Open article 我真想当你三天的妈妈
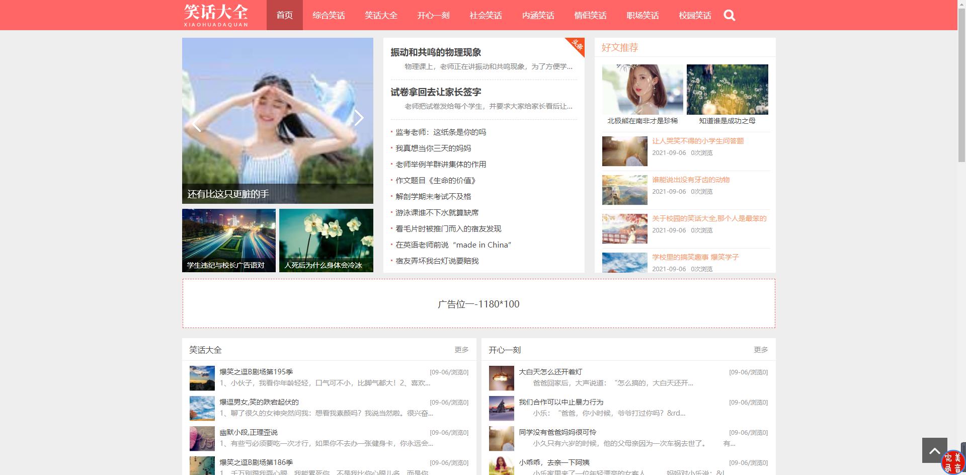This screenshot has height=475, width=966. 433,148
